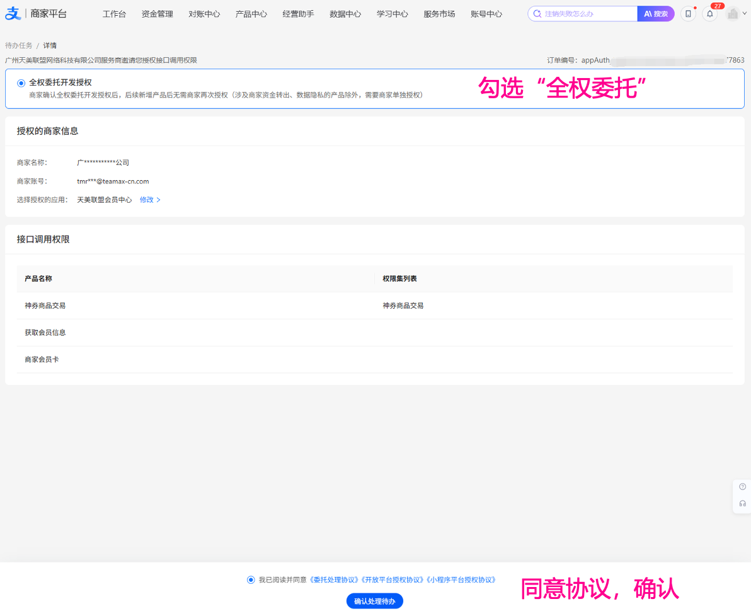Open the notification bell icon

pyautogui.click(x=709, y=14)
